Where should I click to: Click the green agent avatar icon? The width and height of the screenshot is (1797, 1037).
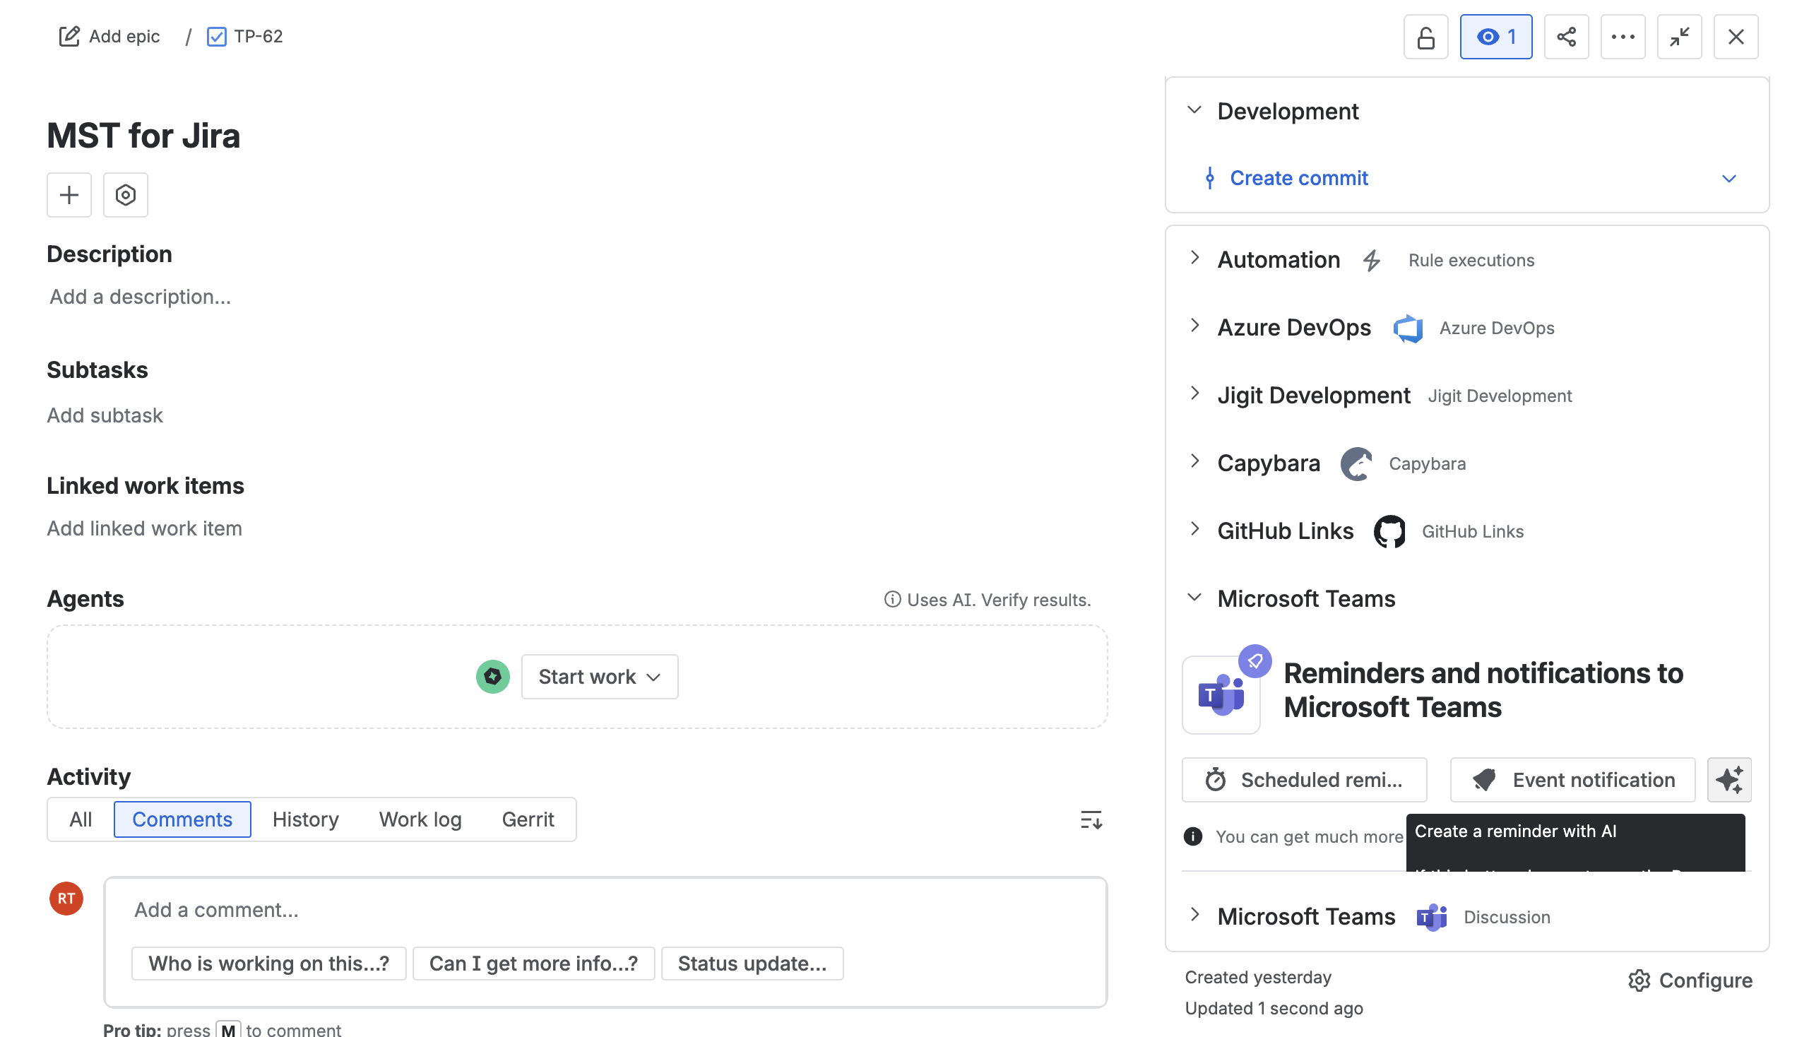pyautogui.click(x=492, y=677)
